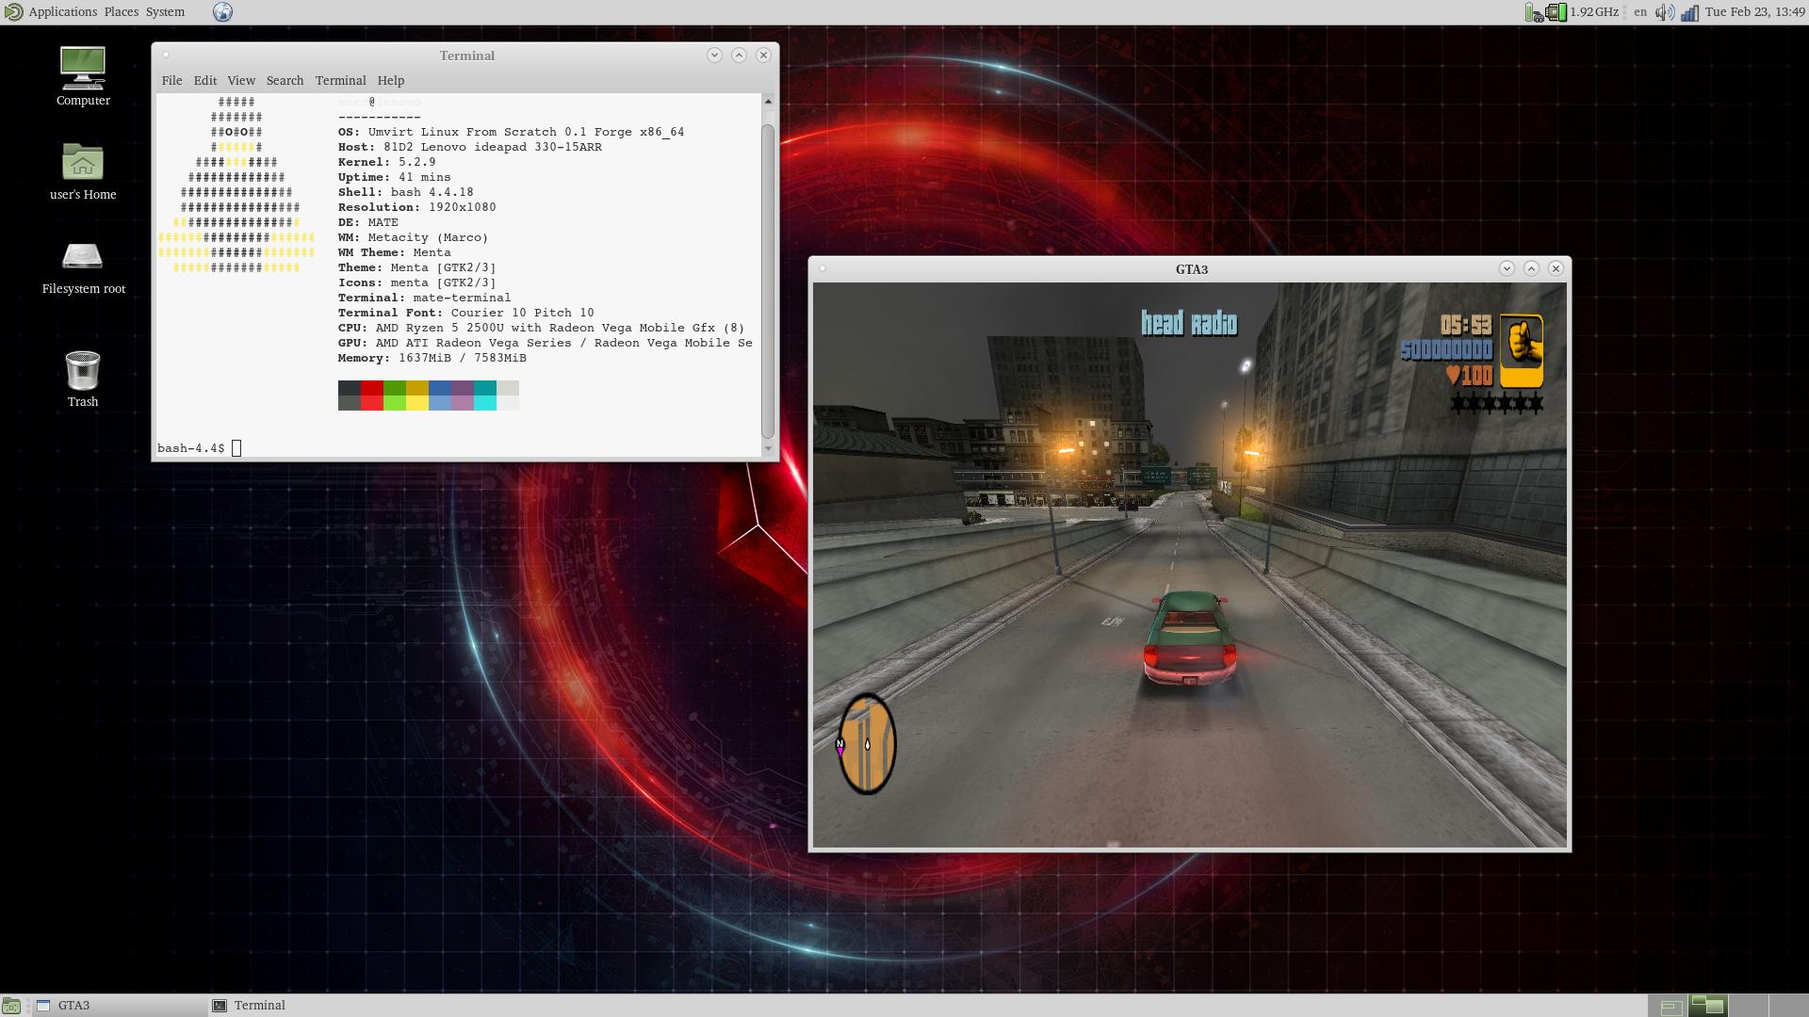Viewport: 1809px width, 1017px height.
Task: Open the Applications menu
Action: pos(62,12)
